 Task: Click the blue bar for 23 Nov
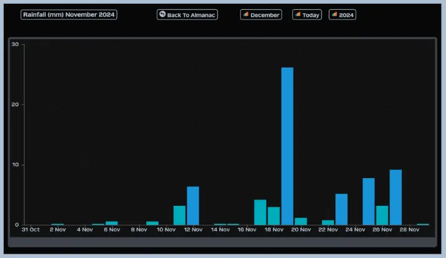341,209
